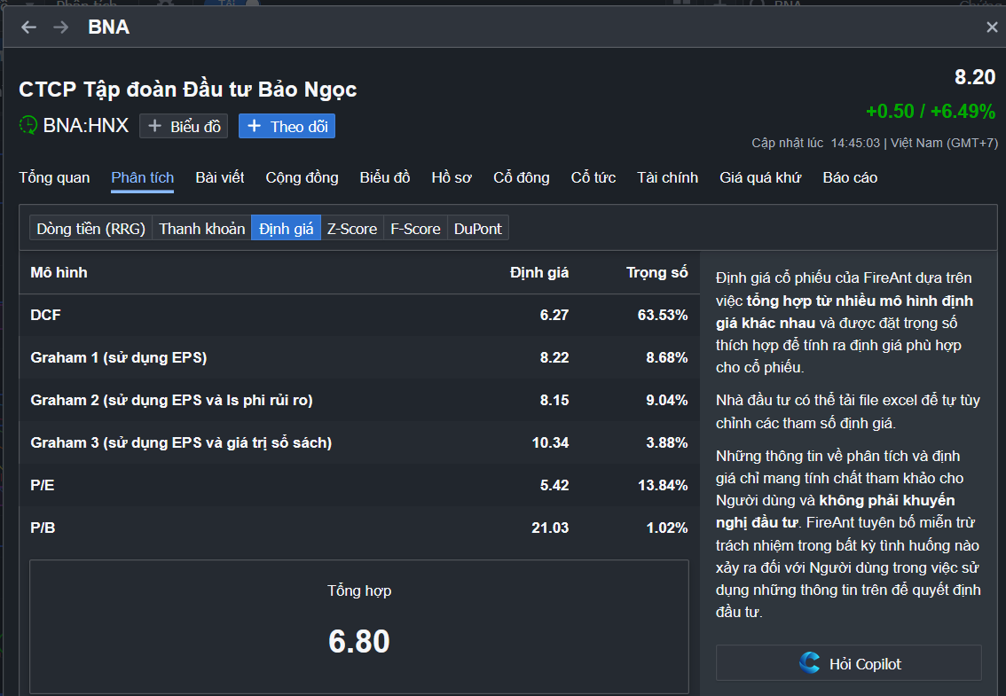Click the green clock icon beside BNA:HNX
Screen dimensions: 1006x696
28,125
